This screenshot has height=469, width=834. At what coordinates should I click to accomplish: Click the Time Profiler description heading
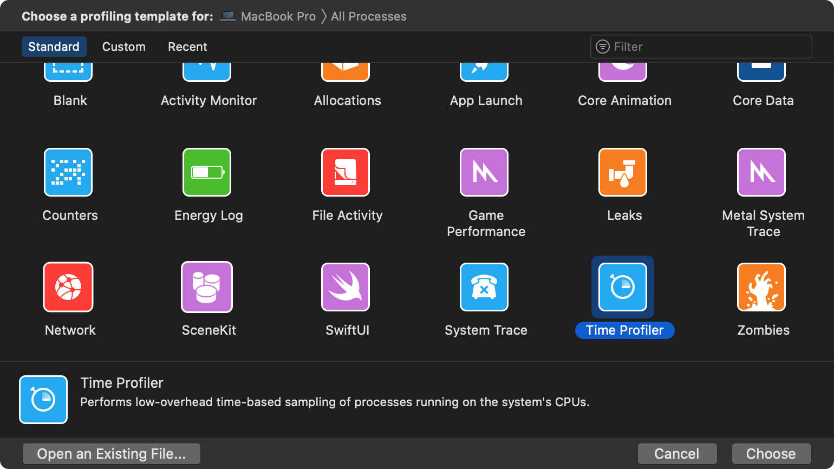pyautogui.click(x=122, y=383)
